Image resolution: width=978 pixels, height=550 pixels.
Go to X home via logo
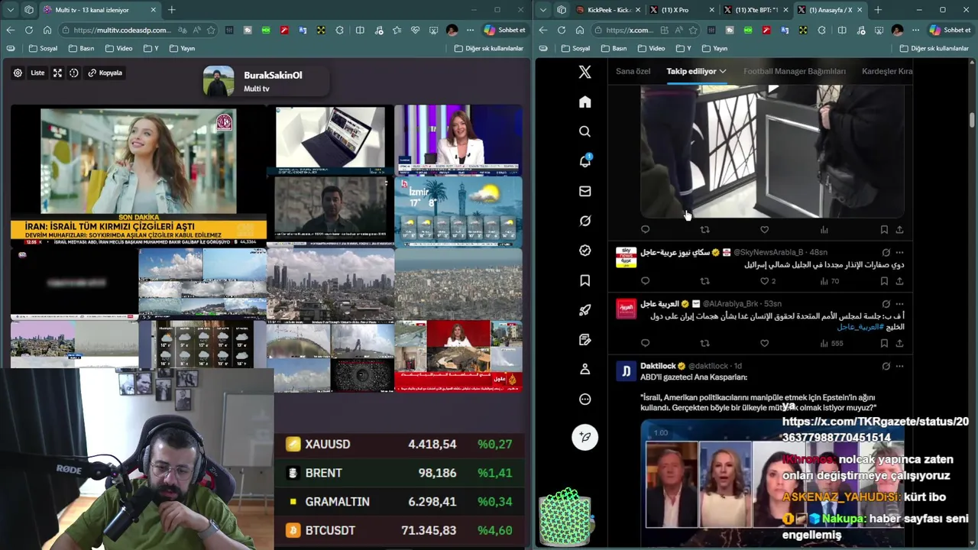tap(585, 72)
